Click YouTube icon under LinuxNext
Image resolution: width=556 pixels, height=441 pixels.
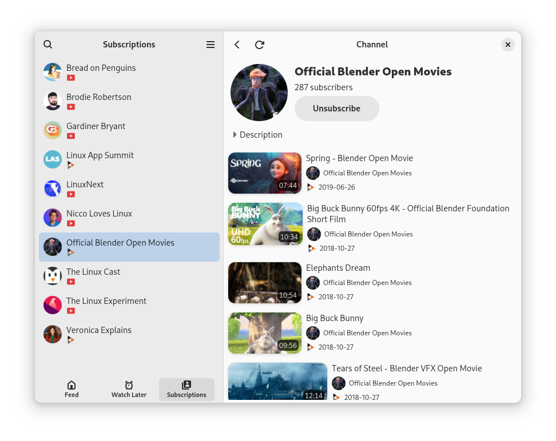tap(71, 194)
